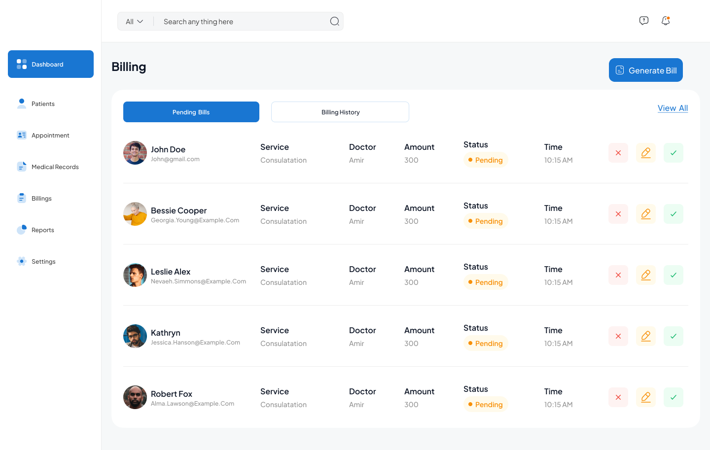Approve Robert Fox's bill with green check
Image resolution: width=710 pixels, height=450 pixels.
click(674, 397)
